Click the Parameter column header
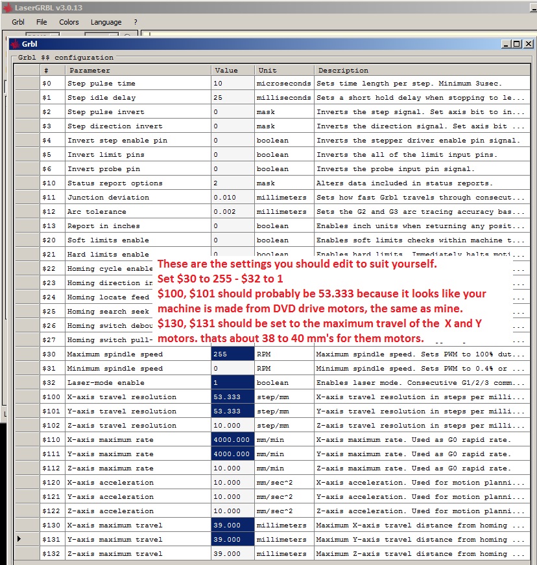 (x=138, y=70)
